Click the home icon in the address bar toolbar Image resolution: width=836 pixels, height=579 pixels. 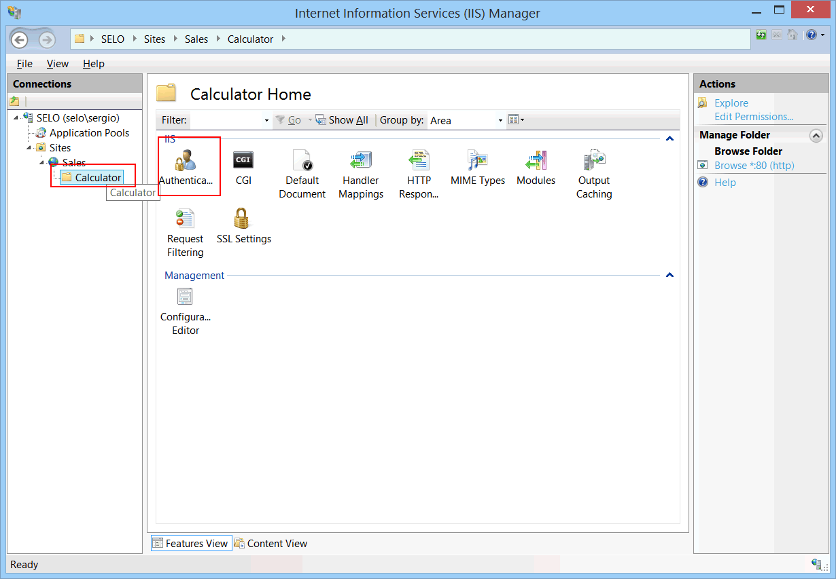(793, 35)
